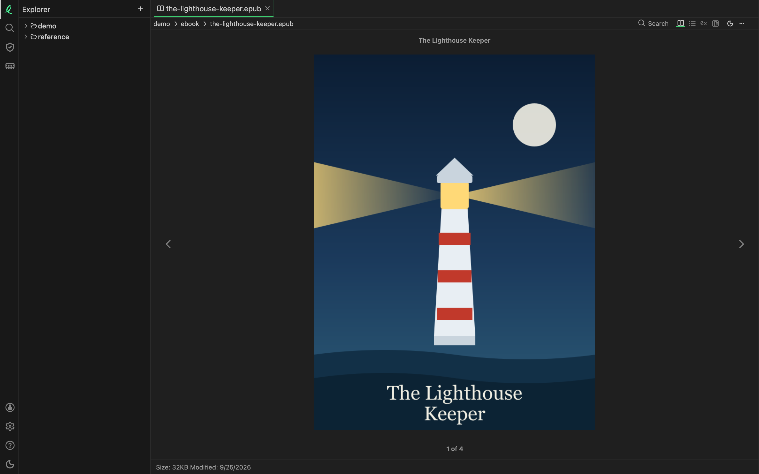Toggle the side panel layout icon
The width and height of the screenshot is (759, 474).
point(716,23)
